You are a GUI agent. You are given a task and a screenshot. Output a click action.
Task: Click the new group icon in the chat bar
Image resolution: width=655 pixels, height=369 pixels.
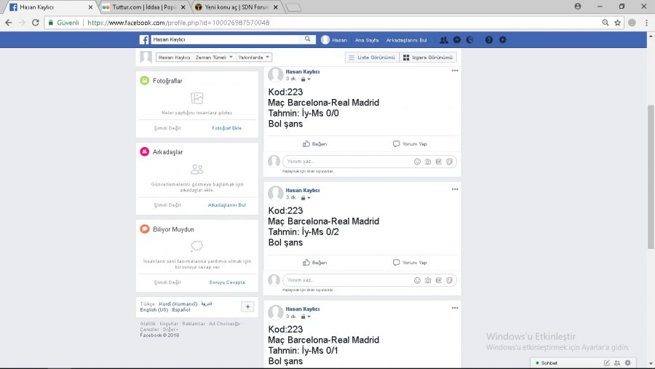tap(617, 362)
